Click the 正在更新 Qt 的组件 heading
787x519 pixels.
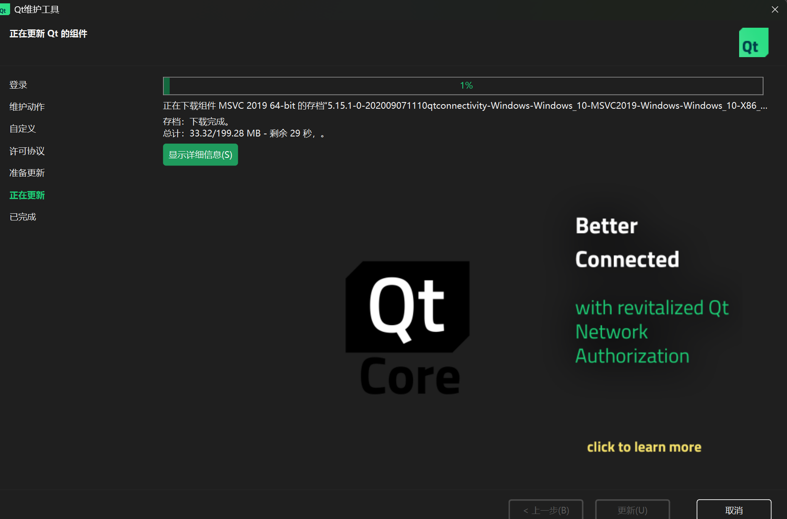[48, 34]
